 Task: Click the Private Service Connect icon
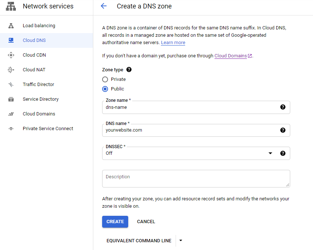11,128
